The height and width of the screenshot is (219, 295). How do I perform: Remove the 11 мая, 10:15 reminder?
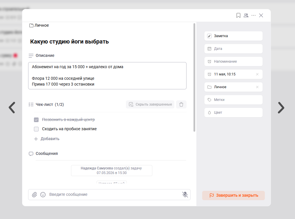coord(257,74)
